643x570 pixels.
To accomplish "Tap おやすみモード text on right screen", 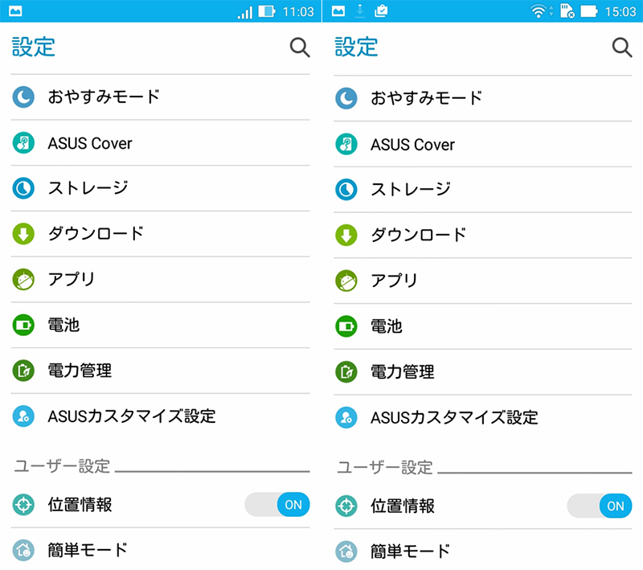I will [427, 98].
